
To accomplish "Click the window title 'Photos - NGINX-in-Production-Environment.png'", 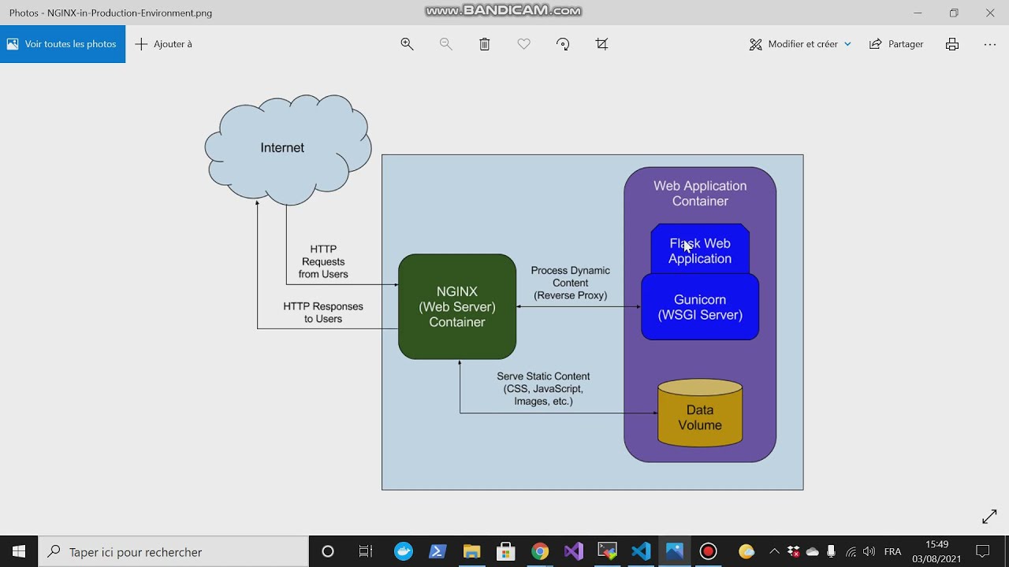I will point(110,13).
